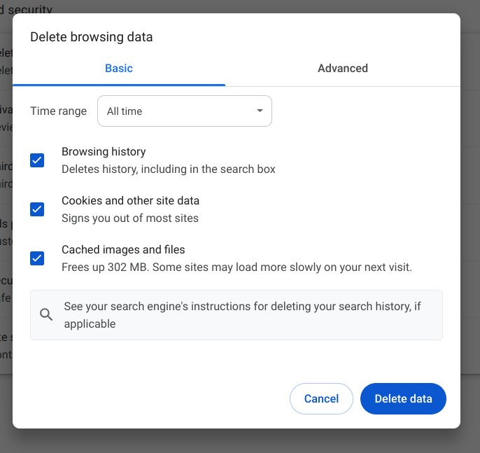Click the "Frees up 302 MB" description
The width and height of the screenshot is (480, 453).
point(237,267)
